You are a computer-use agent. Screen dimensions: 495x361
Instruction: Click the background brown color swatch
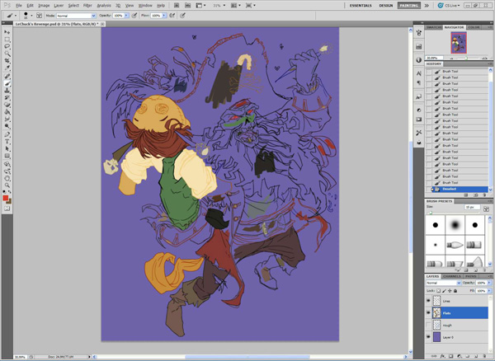[x=9, y=201]
